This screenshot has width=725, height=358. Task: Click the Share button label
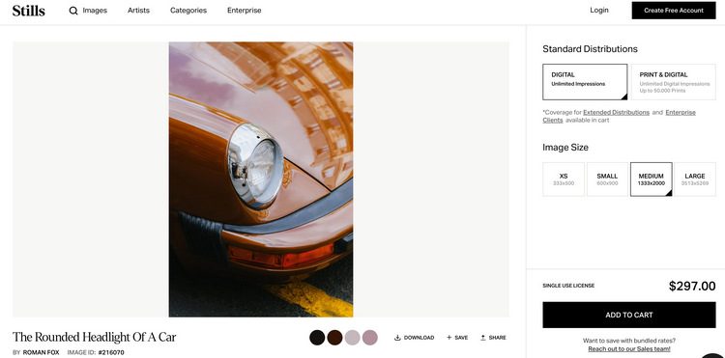498,338
